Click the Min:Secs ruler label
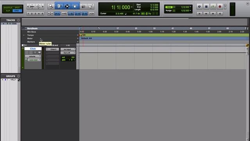The width and height of the screenshot is (250, 141). 31,32
